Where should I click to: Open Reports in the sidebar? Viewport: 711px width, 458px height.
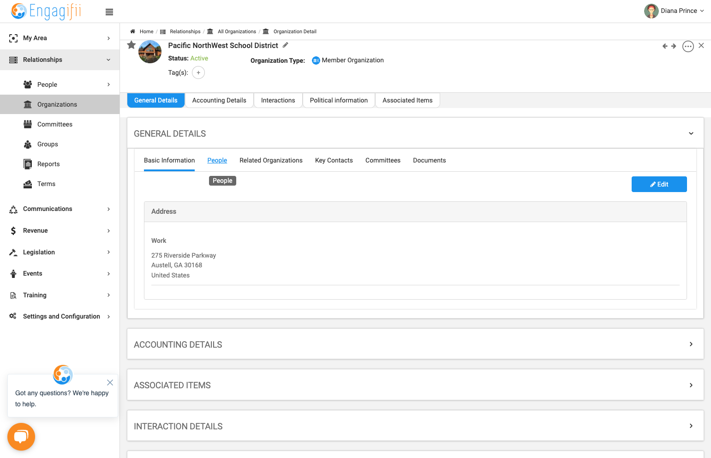point(60,164)
